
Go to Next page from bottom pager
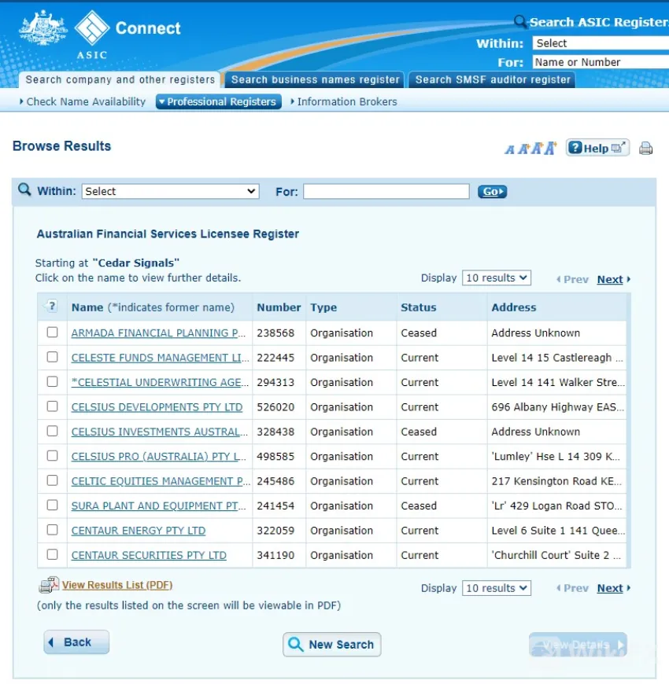point(610,588)
